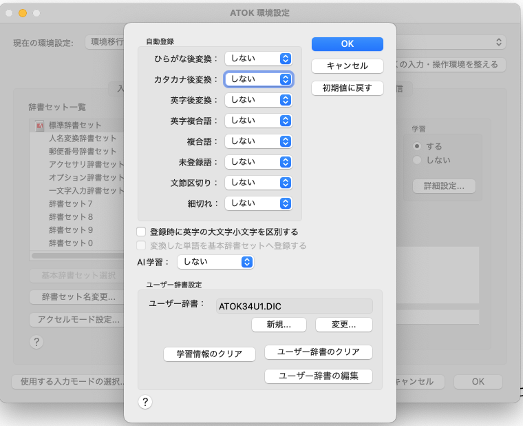Image resolution: width=523 pixels, height=426 pixels.
Task: Open the ひらがな後変換 dropdown
Action: (259, 59)
